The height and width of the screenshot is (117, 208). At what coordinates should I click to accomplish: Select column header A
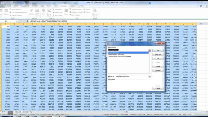[x=6, y=24]
